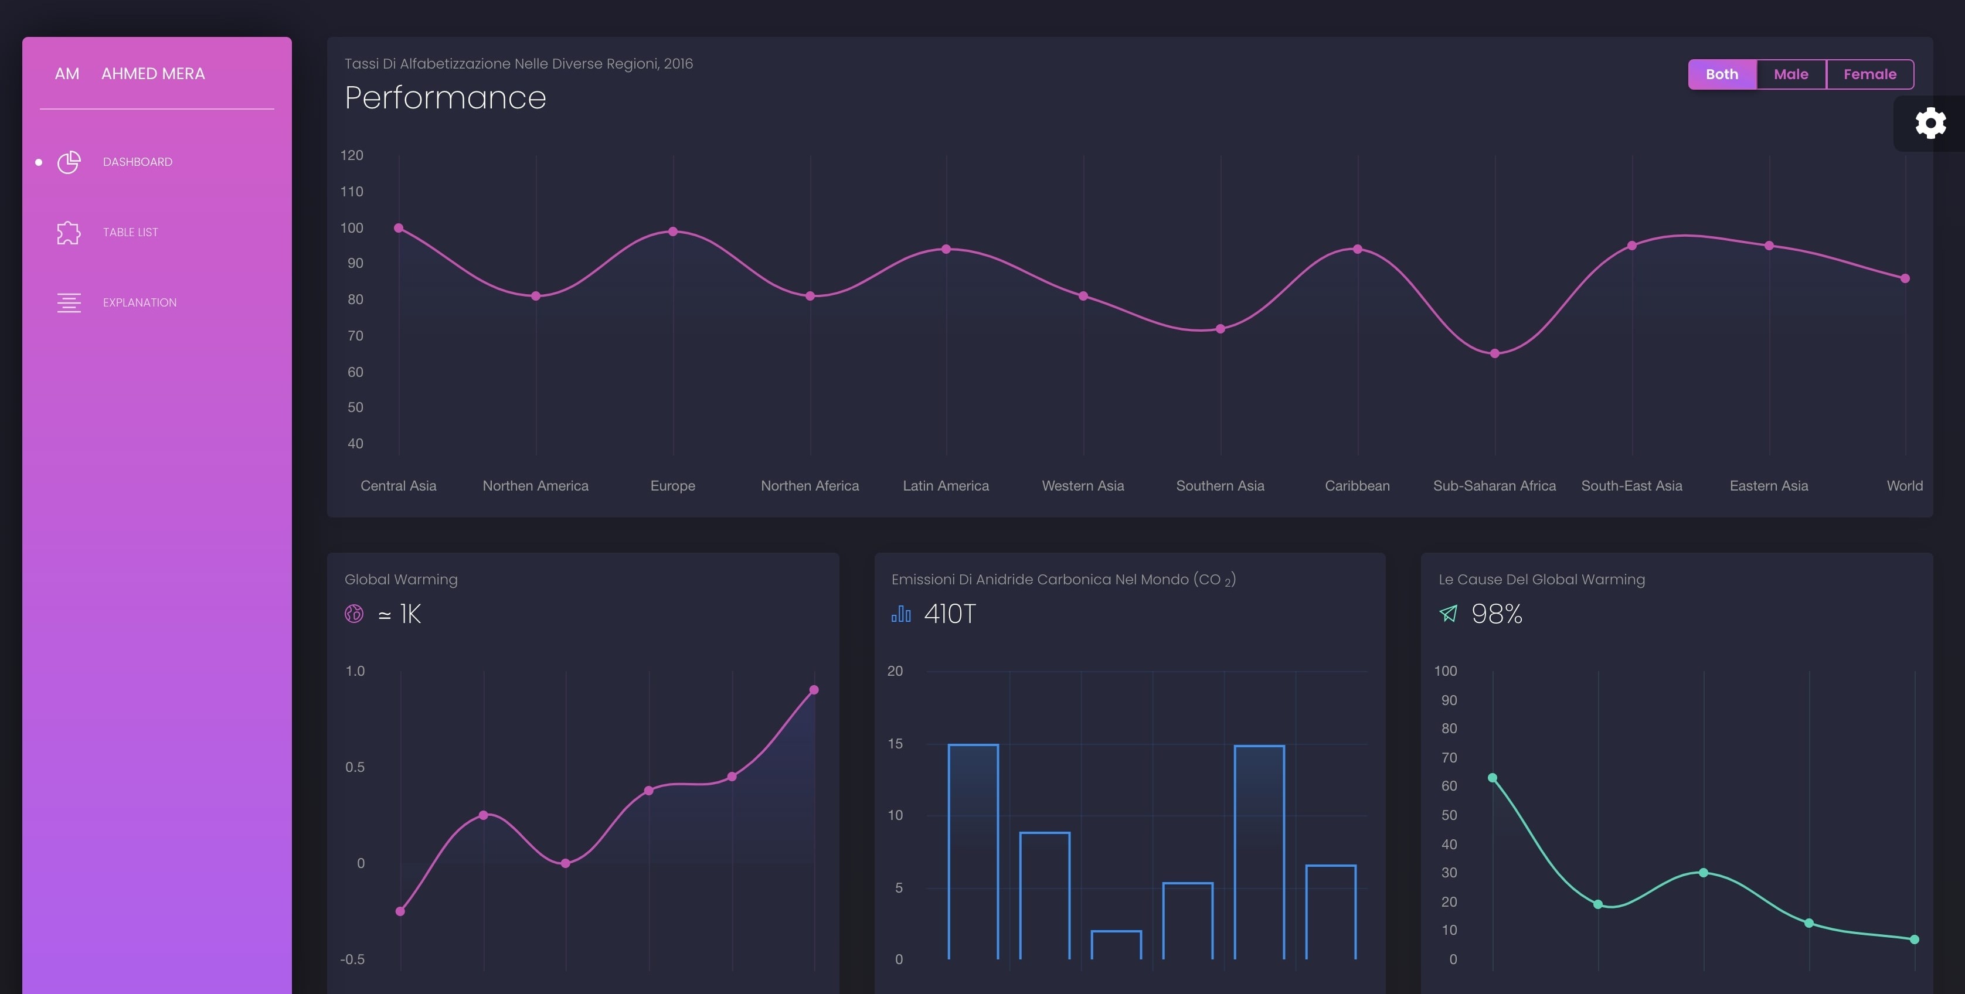Click the Southern Asia data point
1965x994 pixels.
(x=1221, y=329)
